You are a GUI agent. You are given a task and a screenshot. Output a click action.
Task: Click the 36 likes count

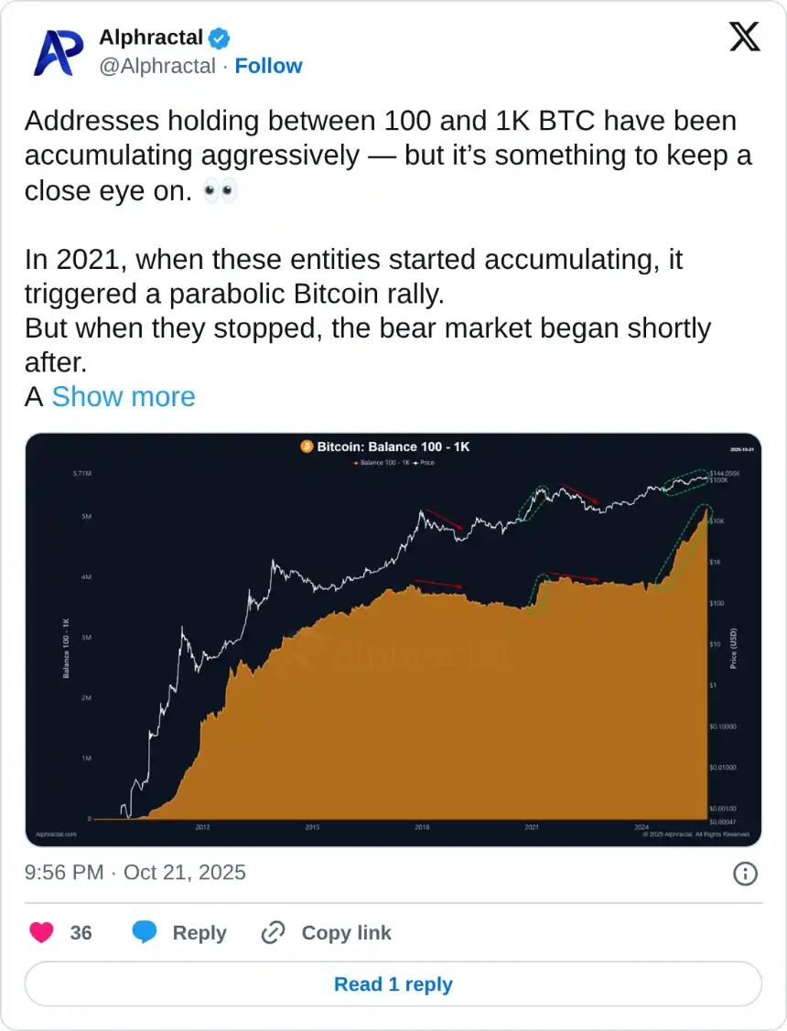point(81,932)
